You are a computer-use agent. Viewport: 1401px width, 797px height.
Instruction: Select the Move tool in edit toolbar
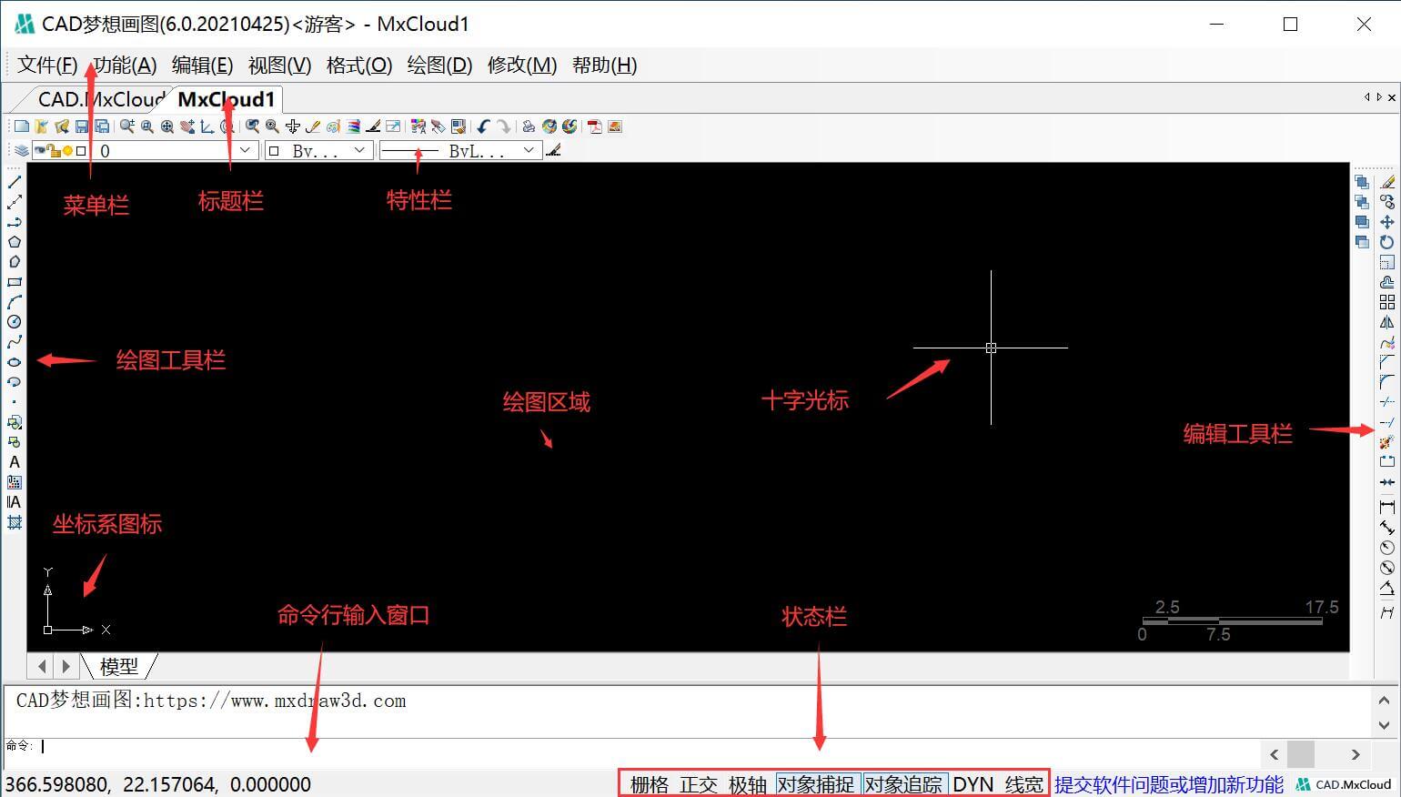coord(1387,222)
